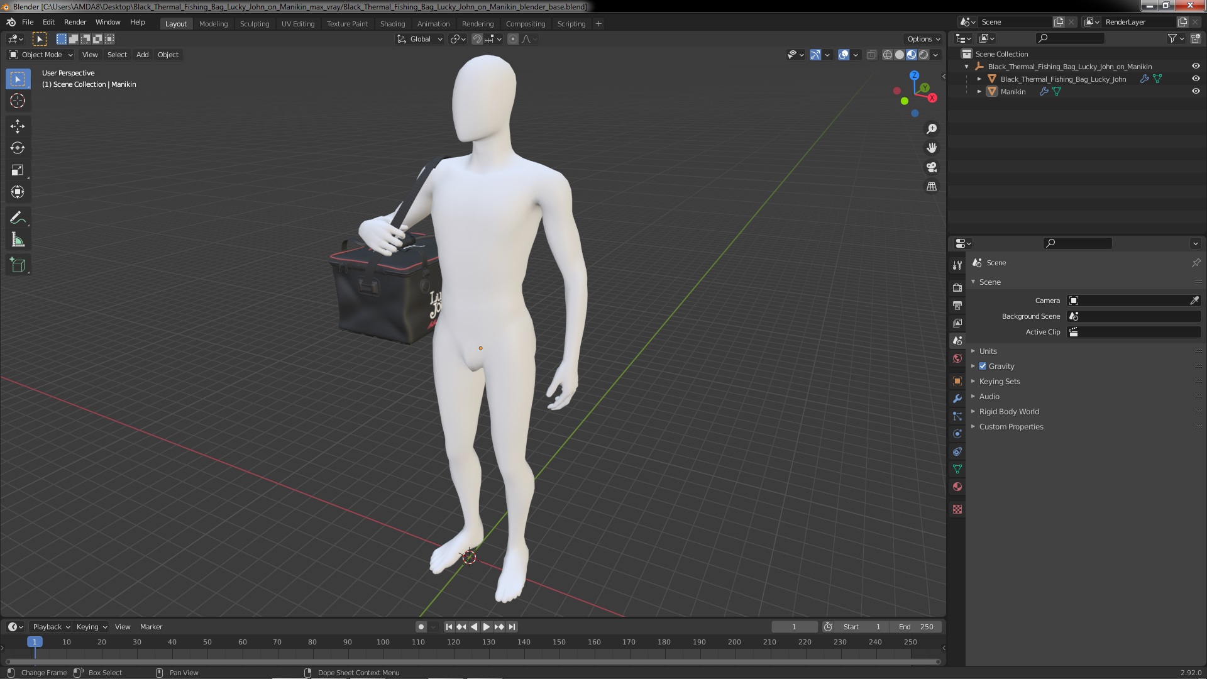Select the Measure tool
Screen dimensions: 1207x679
point(18,240)
